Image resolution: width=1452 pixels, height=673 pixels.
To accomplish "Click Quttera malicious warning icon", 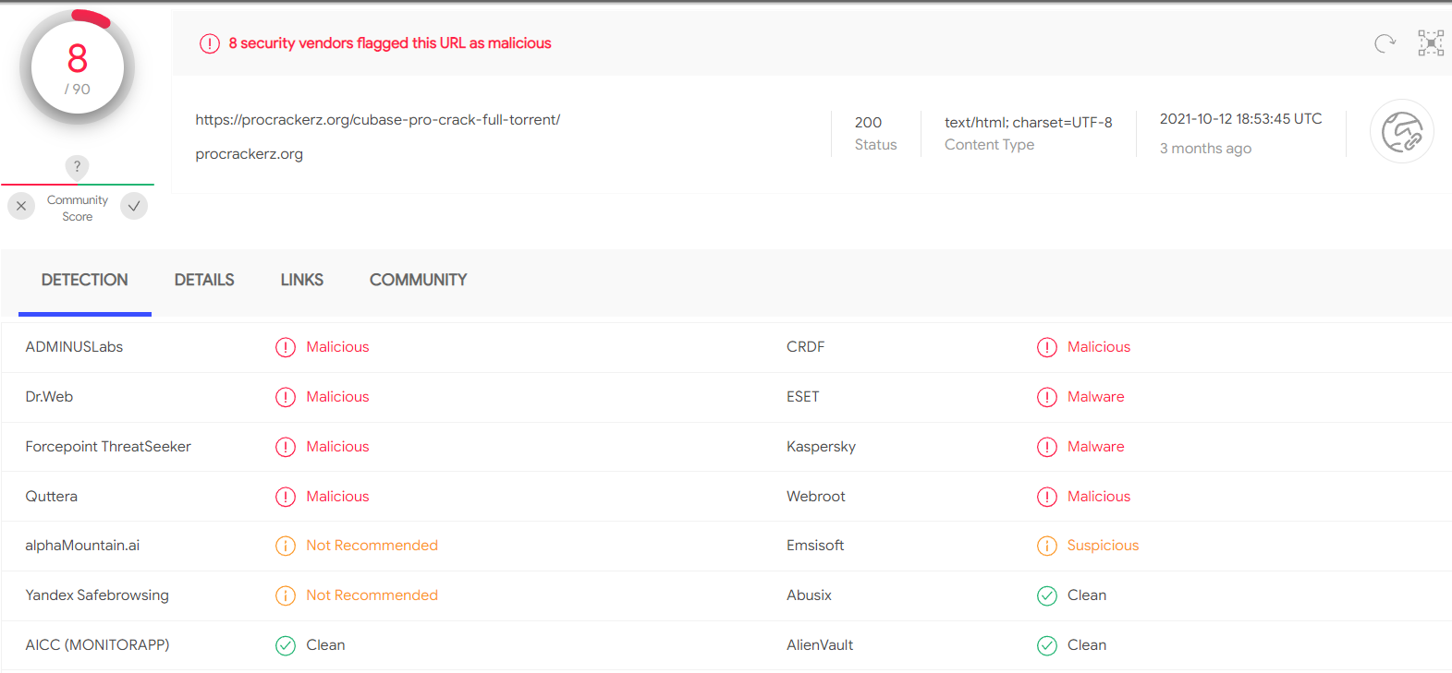I will pyautogui.click(x=286, y=497).
